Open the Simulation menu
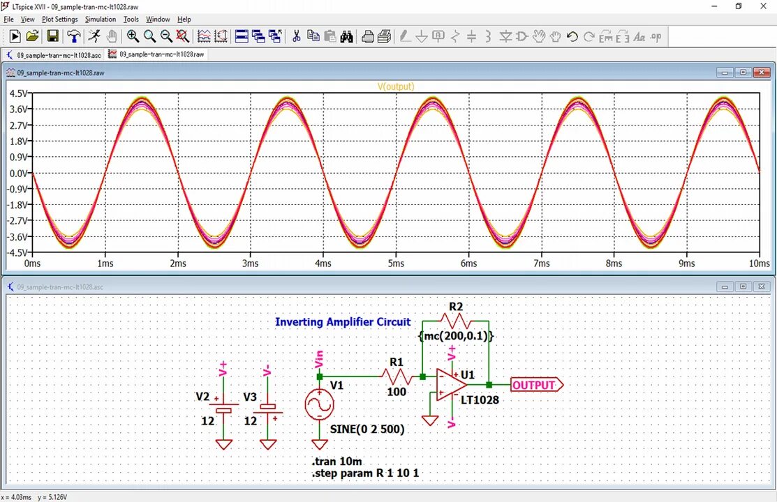This screenshot has height=502, width=777. click(x=101, y=20)
